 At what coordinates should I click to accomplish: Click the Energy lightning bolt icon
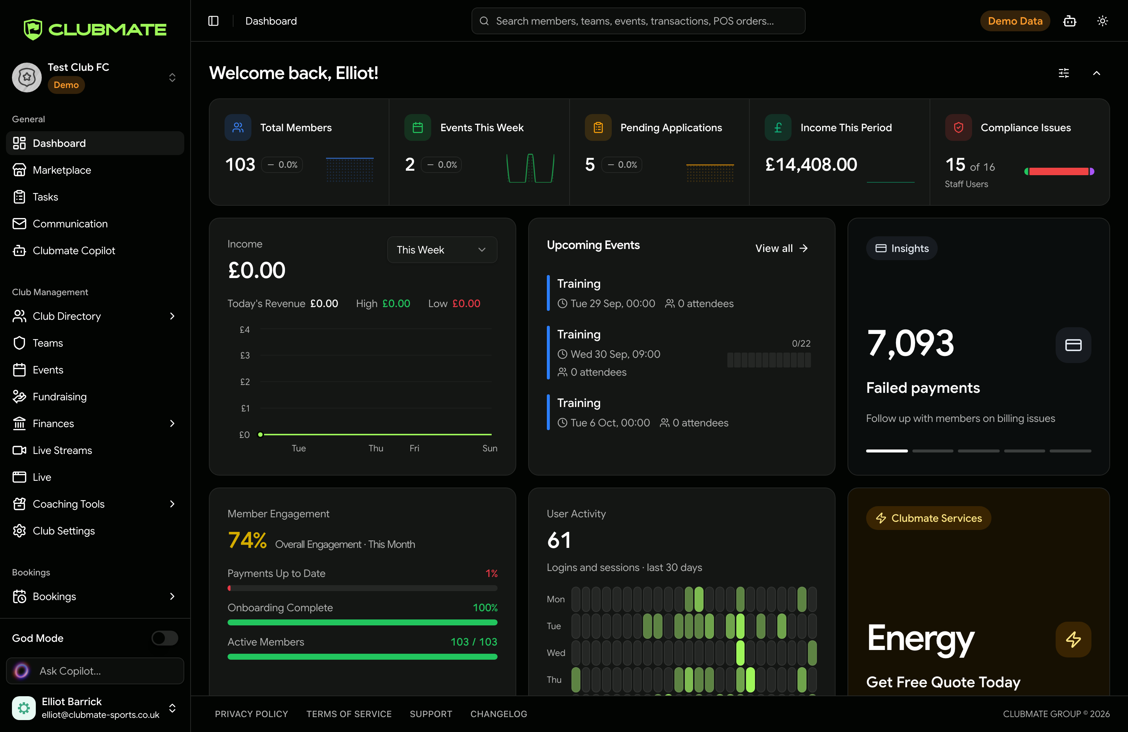(1073, 639)
